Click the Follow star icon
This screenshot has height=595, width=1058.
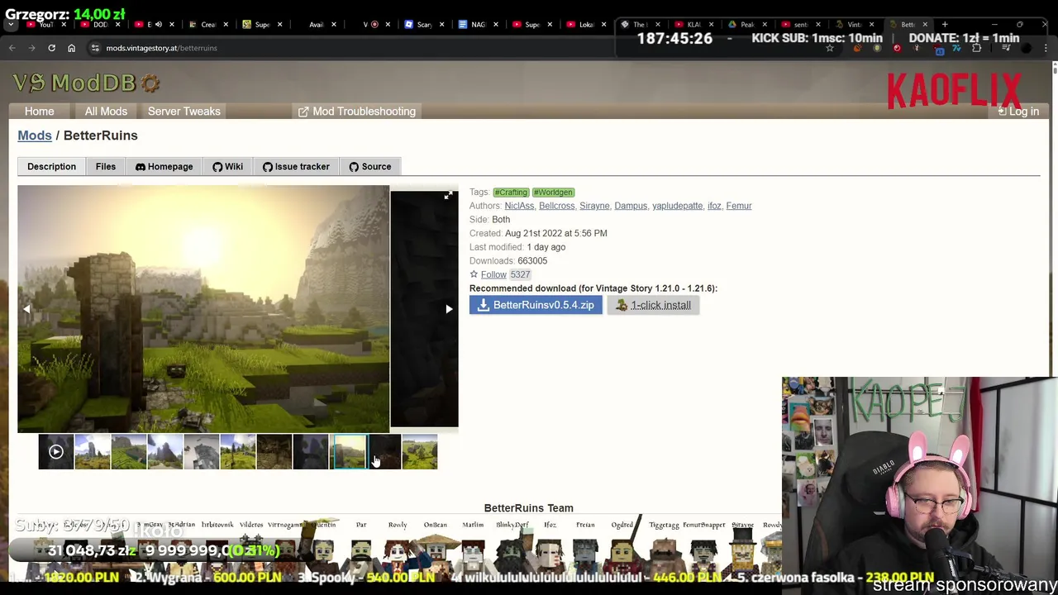(474, 274)
